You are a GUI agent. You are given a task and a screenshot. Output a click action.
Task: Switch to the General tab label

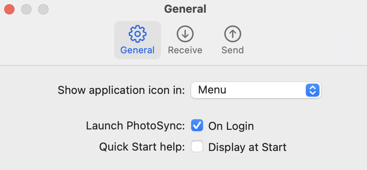coord(137,50)
